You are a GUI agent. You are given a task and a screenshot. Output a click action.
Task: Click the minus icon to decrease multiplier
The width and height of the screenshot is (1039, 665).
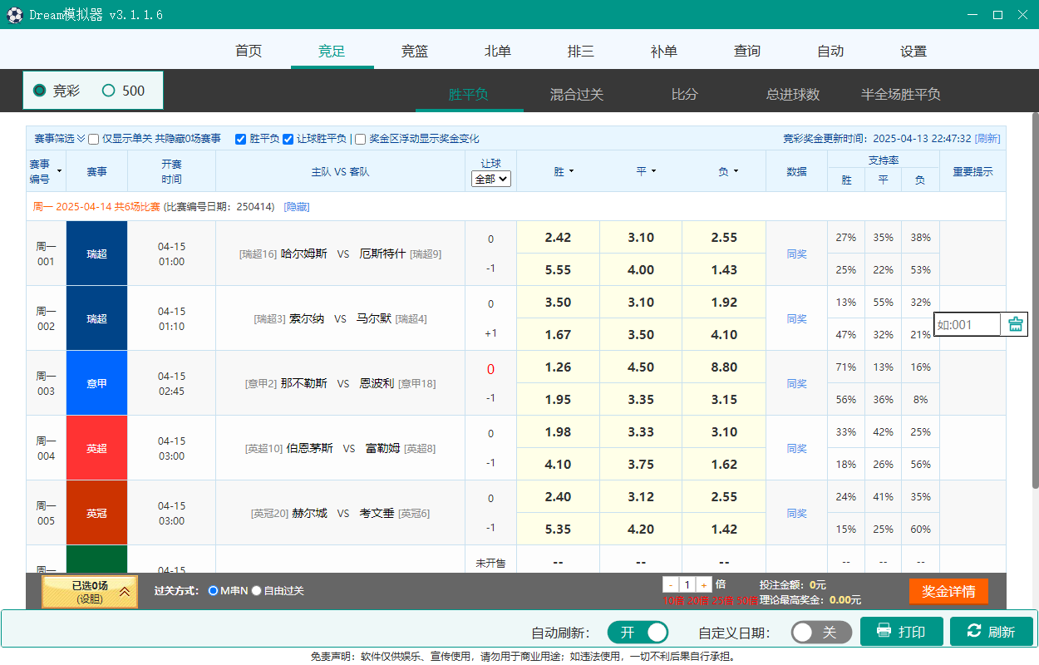click(671, 584)
